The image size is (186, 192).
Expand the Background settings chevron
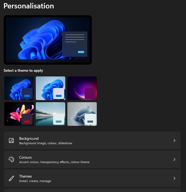click(174, 141)
